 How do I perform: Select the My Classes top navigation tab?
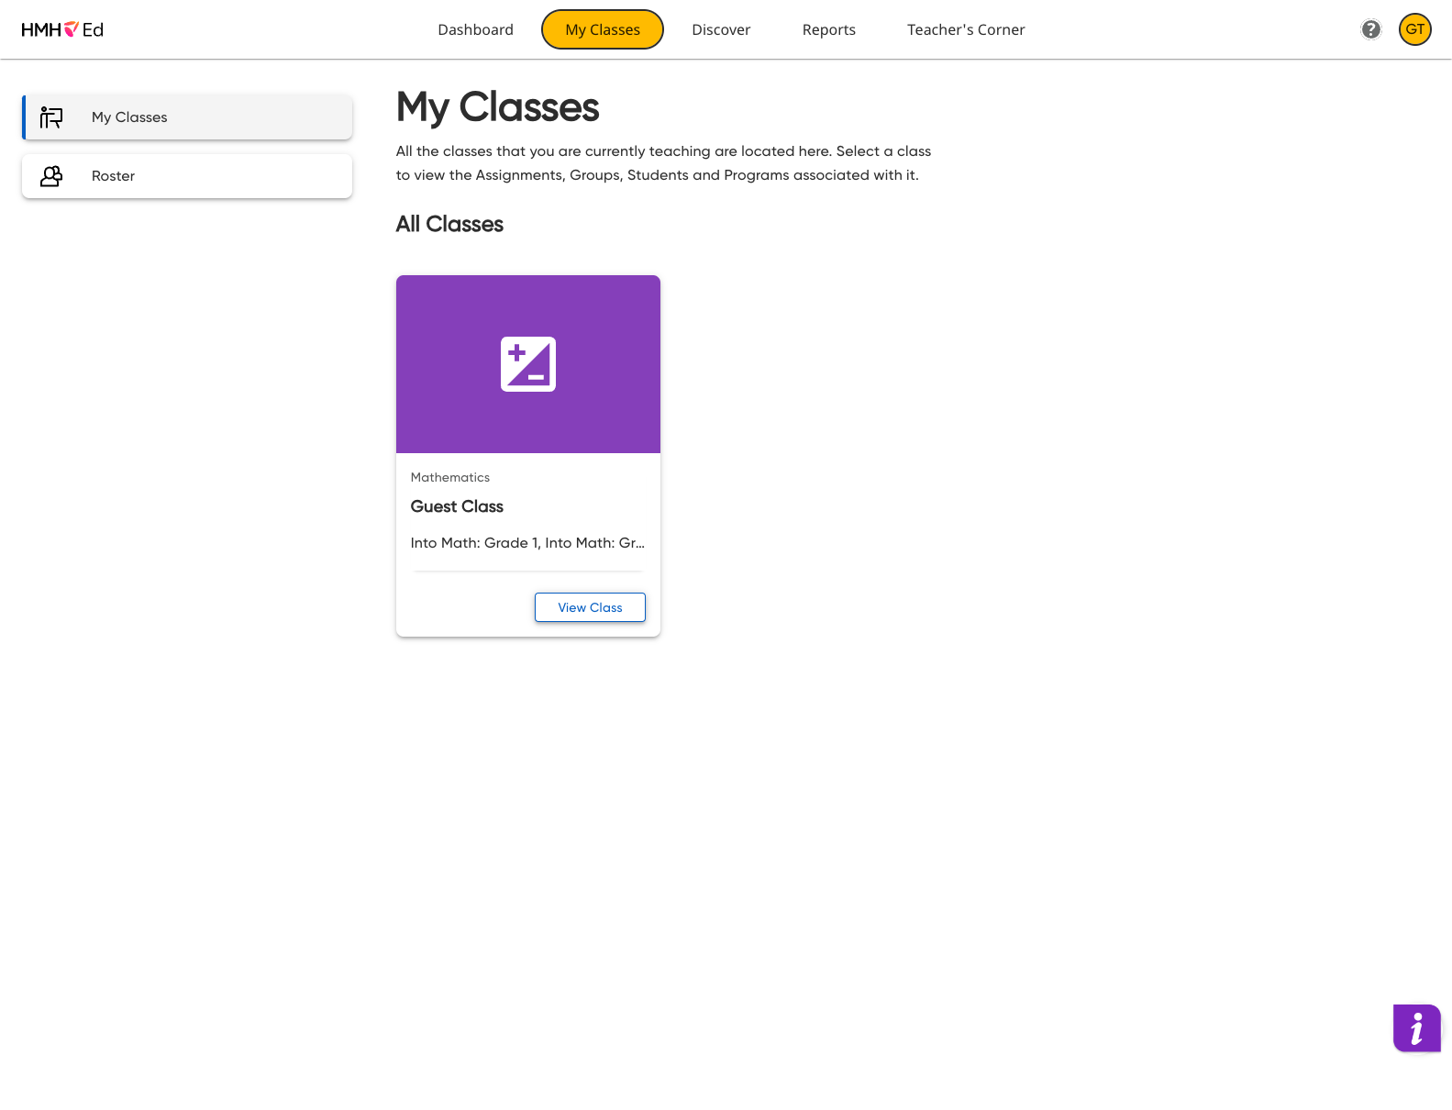tap(603, 29)
